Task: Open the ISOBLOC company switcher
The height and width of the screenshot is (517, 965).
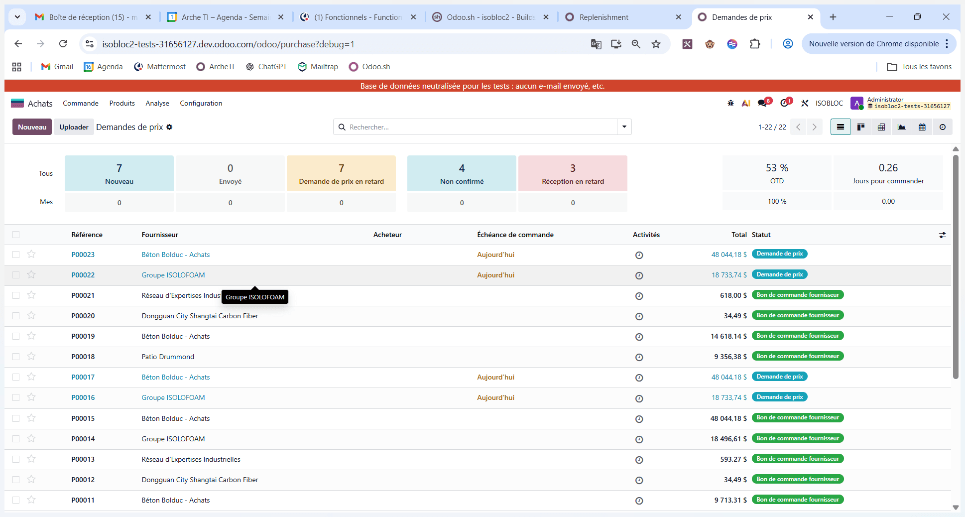Action: (829, 103)
